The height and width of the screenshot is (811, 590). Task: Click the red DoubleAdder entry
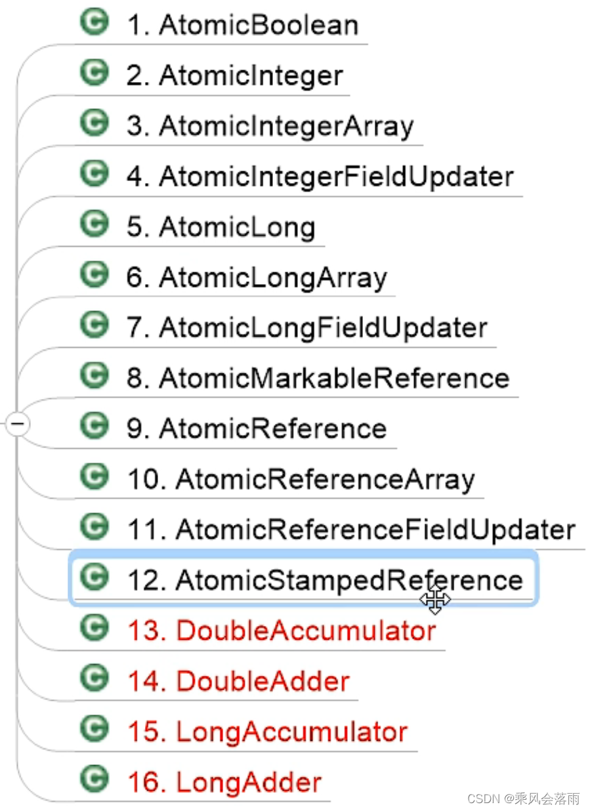[x=238, y=680]
